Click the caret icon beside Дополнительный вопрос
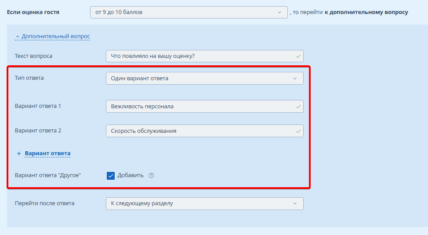The height and width of the screenshot is (235, 428). (x=18, y=36)
